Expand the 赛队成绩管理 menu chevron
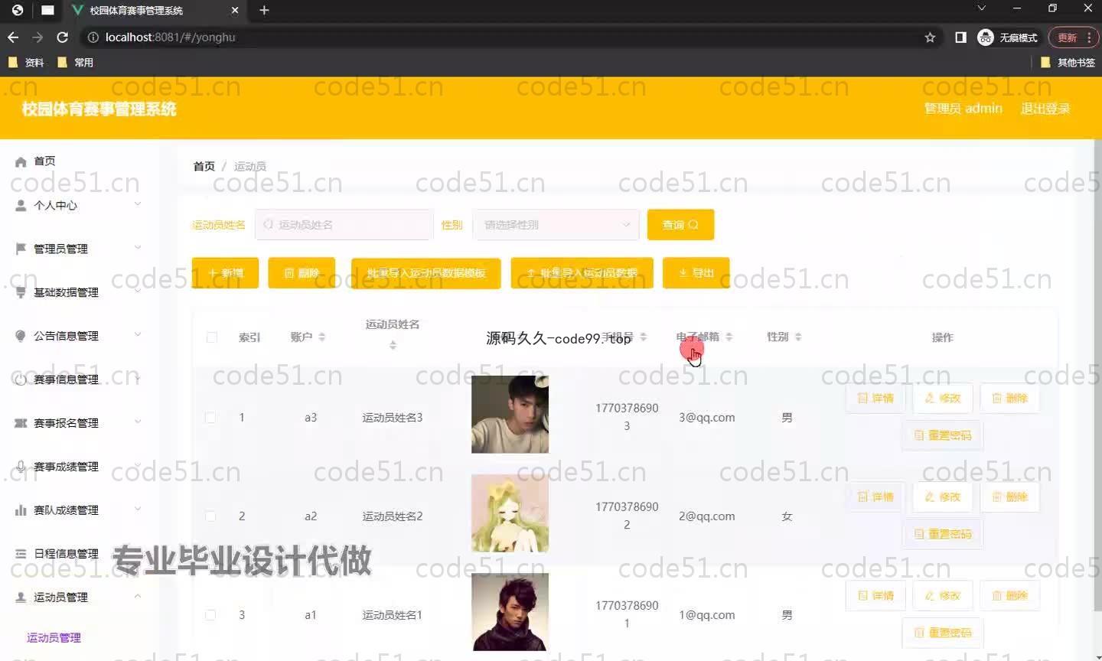 pyautogui.click(x=138, y=510)
